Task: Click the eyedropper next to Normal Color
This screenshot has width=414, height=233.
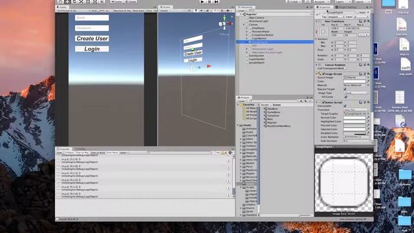Action: point(368,118)
